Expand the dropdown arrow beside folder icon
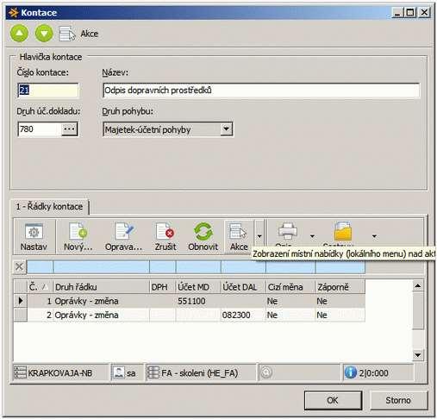The image size is (437, 419). pos(374,236)
